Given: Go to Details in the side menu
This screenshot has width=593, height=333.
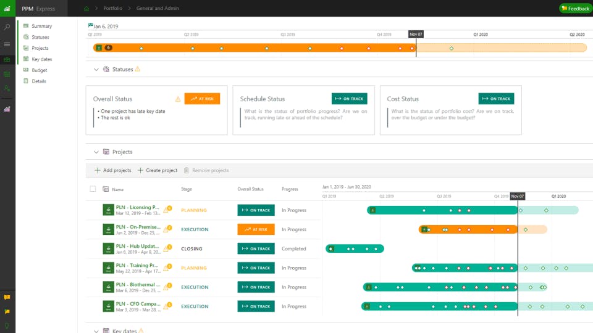Looking at the screenshot, I should (x=38, y=81).
